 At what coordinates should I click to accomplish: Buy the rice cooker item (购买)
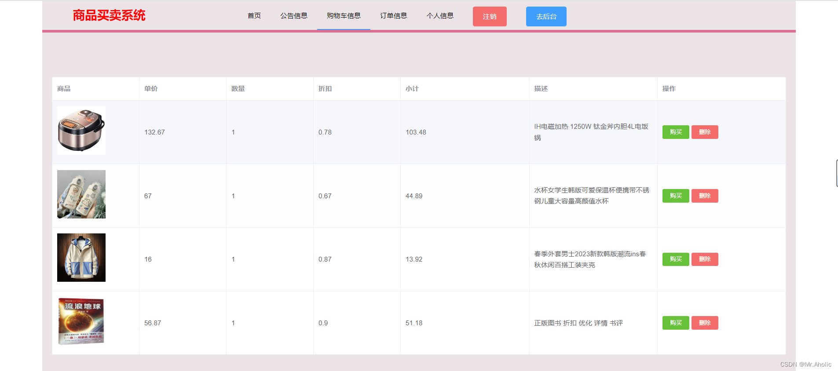[676, 132]
